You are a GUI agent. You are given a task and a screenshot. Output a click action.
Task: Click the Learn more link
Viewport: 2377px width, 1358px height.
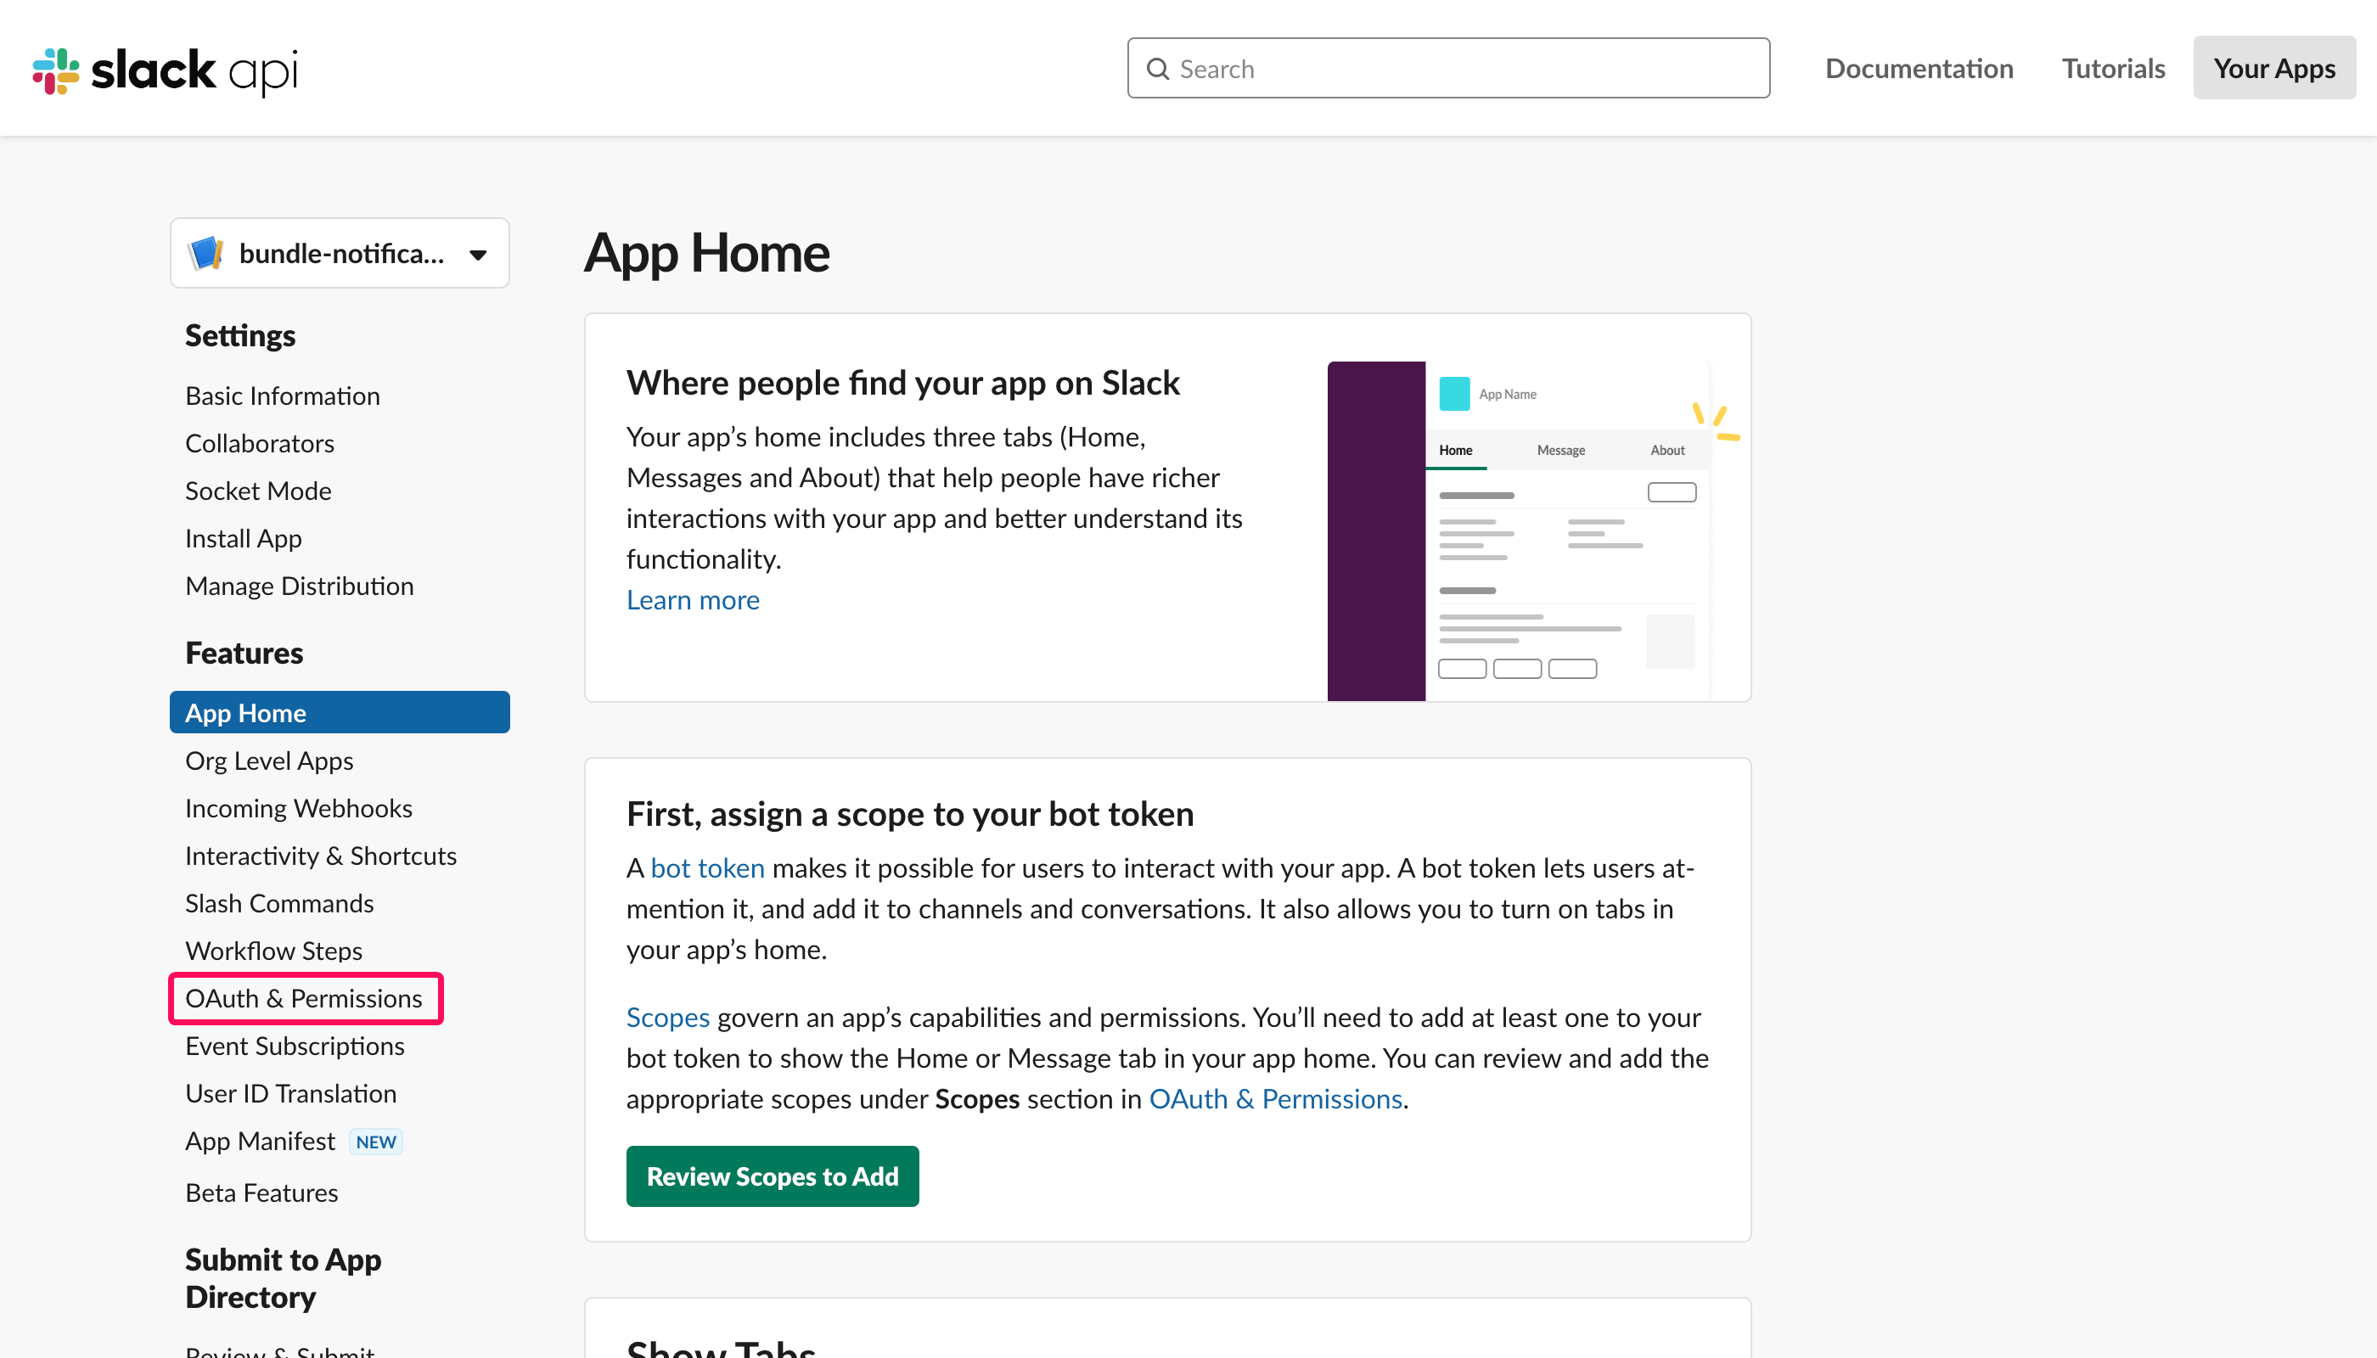pyautogui.click(x=692, y=600)
